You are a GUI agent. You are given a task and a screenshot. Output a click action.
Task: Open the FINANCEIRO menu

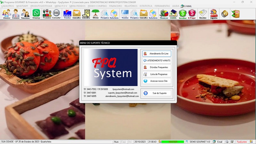(x=116, y=6)
